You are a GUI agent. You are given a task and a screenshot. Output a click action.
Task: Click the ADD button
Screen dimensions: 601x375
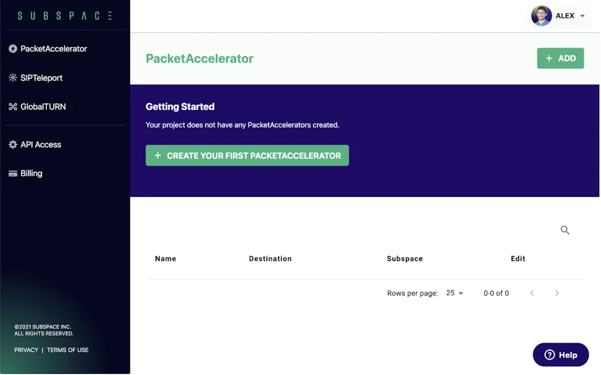coord(560,58)
